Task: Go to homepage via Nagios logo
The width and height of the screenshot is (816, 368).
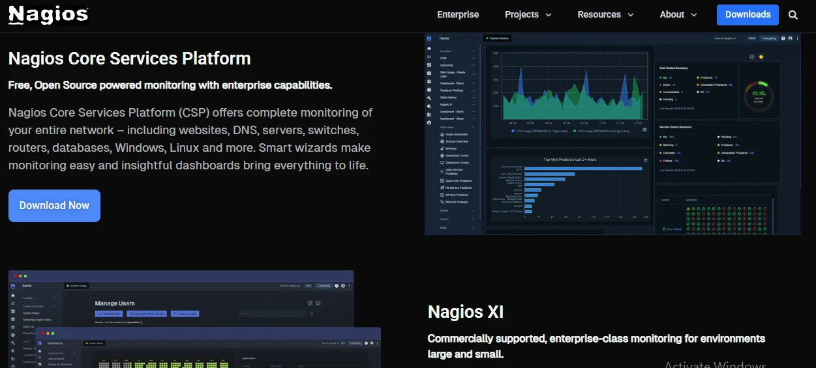Action: pos(48,15)
